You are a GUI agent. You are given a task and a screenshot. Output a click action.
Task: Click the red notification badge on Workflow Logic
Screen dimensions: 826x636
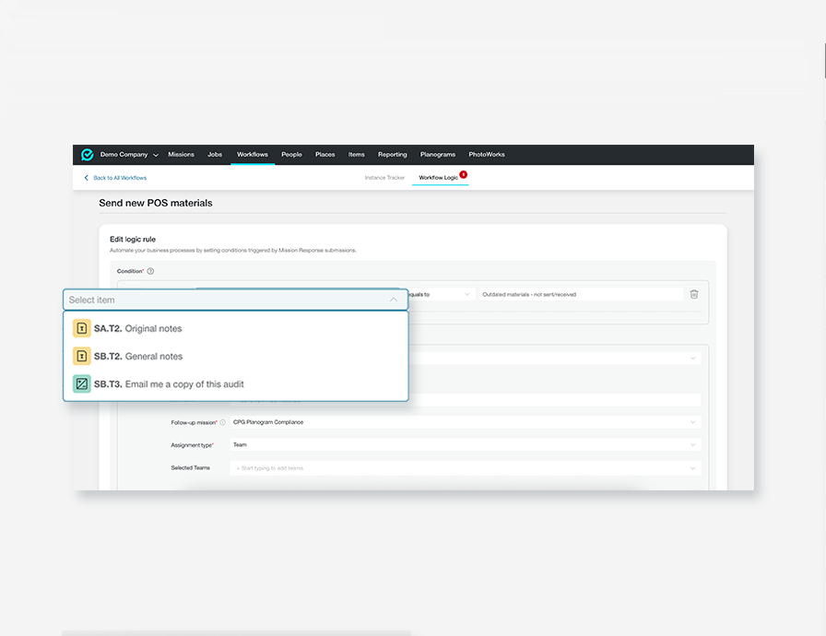463,175
